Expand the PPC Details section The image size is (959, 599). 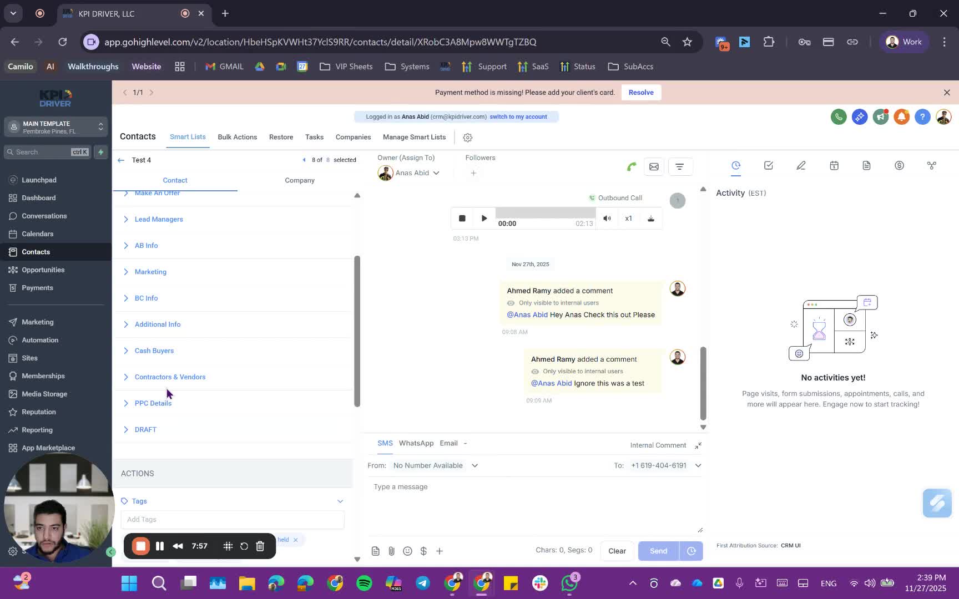click(153, 403)
